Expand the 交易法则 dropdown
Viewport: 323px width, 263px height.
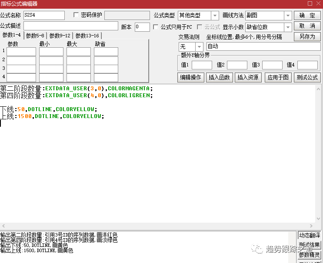(x=200, y=46)
